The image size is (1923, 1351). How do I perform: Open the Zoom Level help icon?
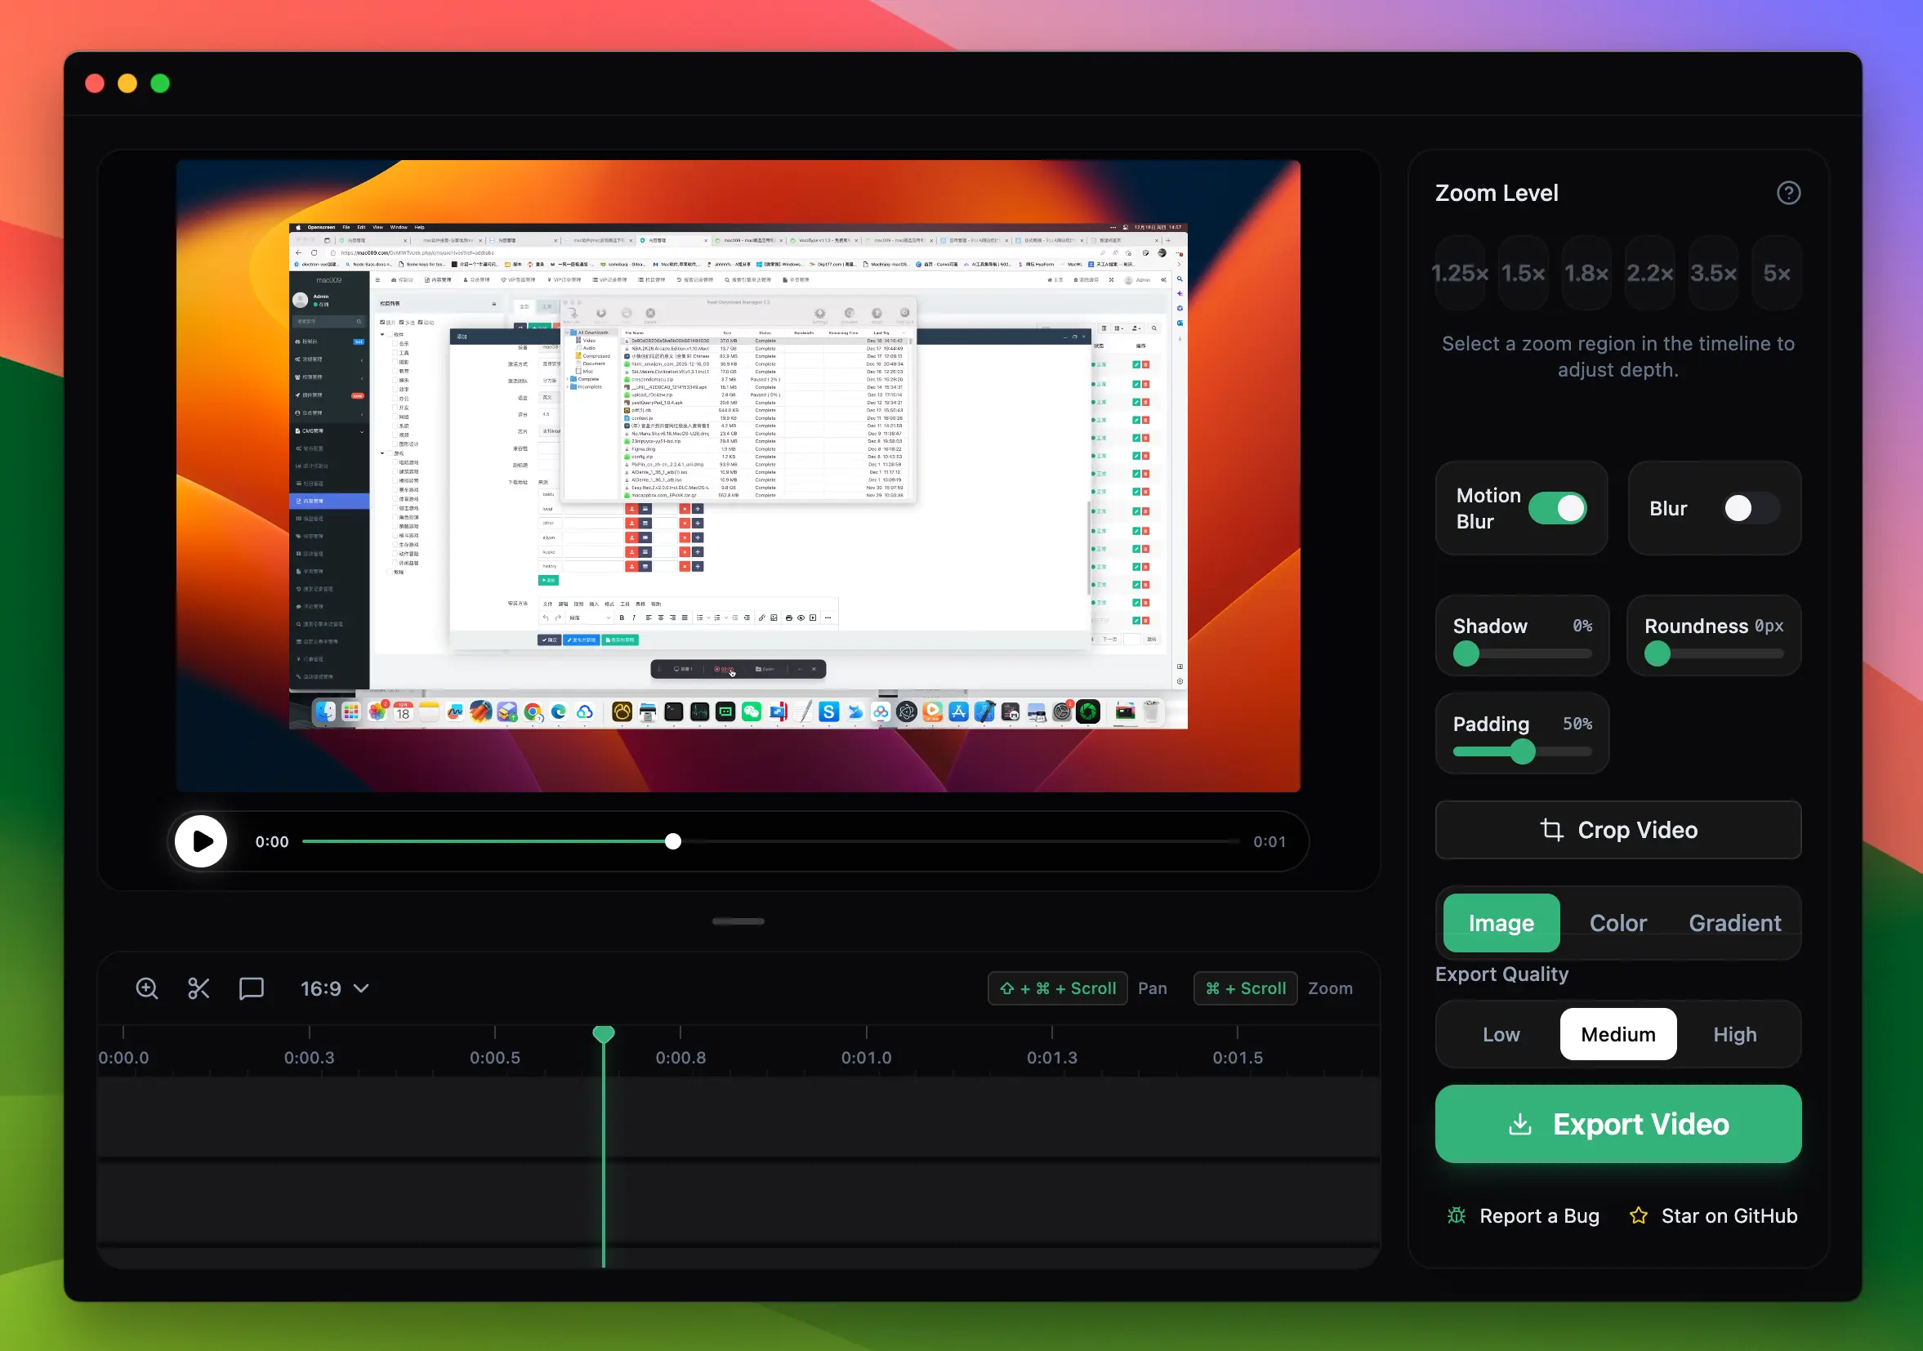1788,194
